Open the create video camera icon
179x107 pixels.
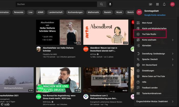pyautogui.click(x=151, y=4)
